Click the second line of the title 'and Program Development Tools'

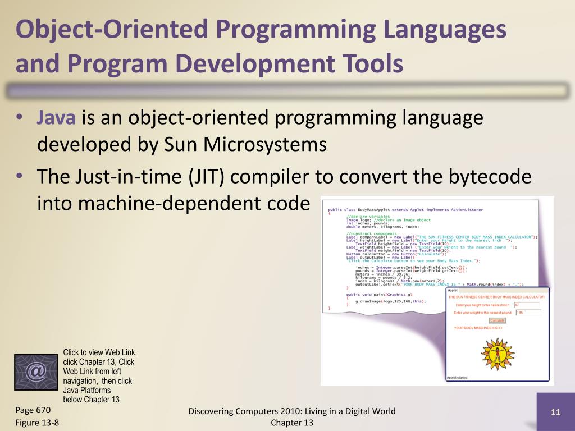pyautogui.click(x=209, y=63)
